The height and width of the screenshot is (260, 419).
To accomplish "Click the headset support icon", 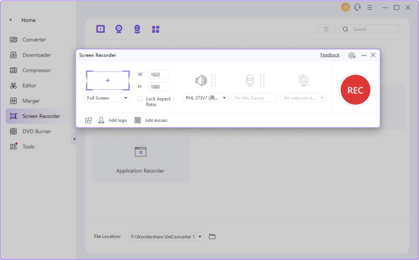I will pyautogui.click(x=357, y=8).
